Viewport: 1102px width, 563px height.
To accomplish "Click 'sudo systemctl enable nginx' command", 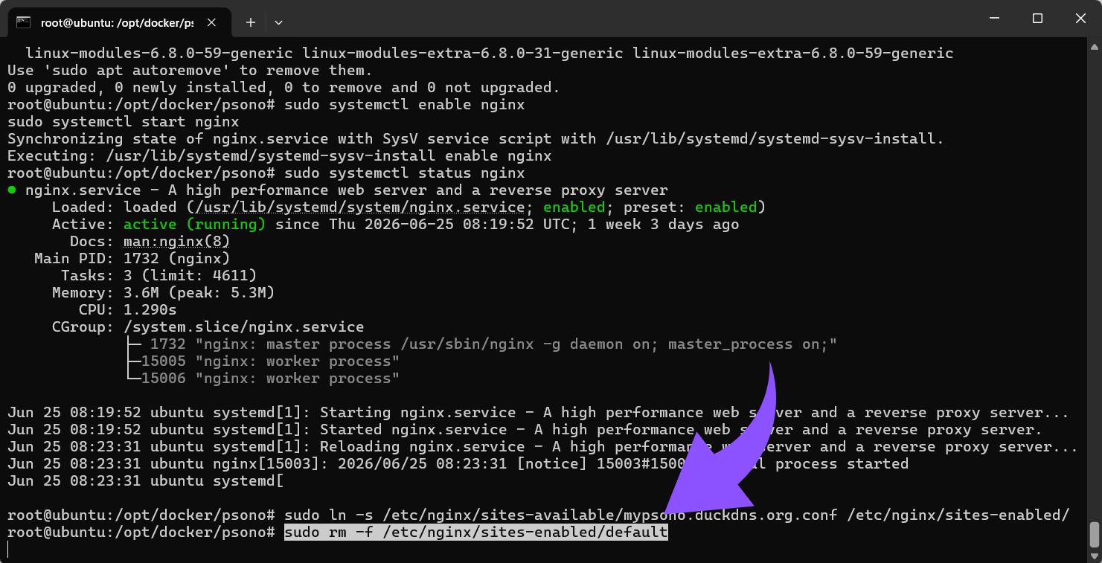I will 404,105.
